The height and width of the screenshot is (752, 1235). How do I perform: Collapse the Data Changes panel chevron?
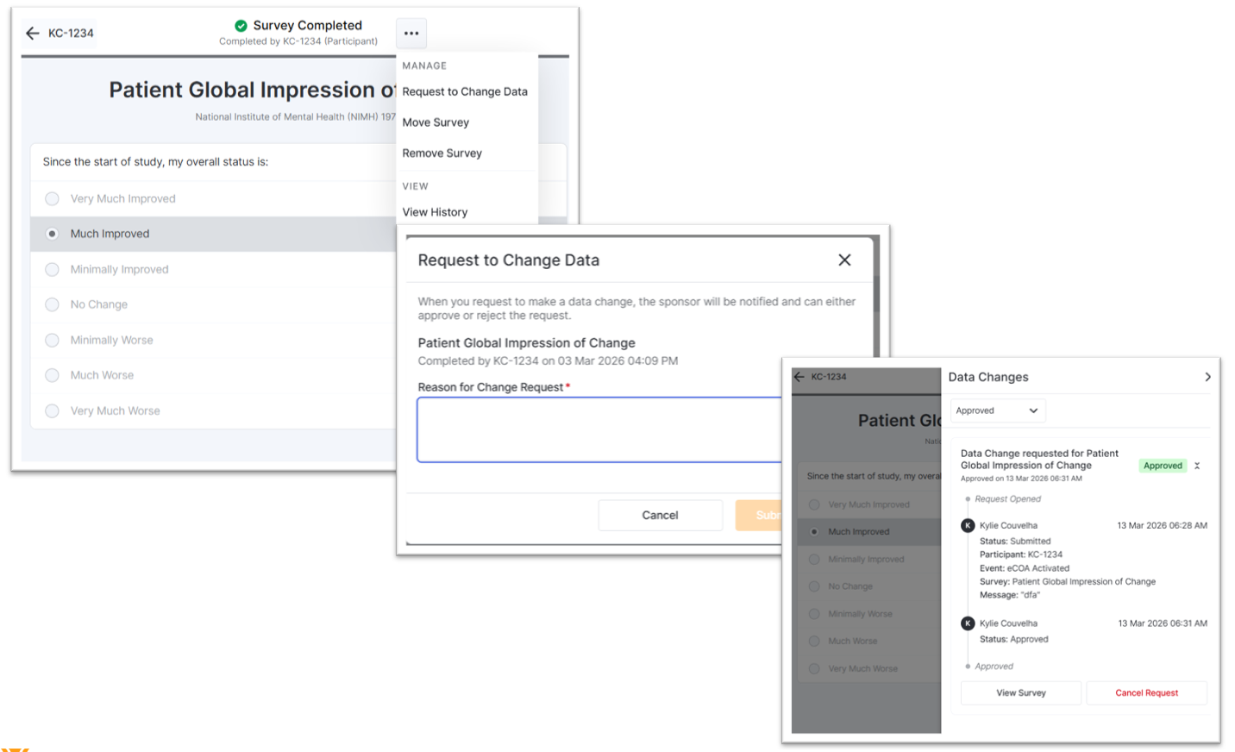click(x=1207, y=377)
